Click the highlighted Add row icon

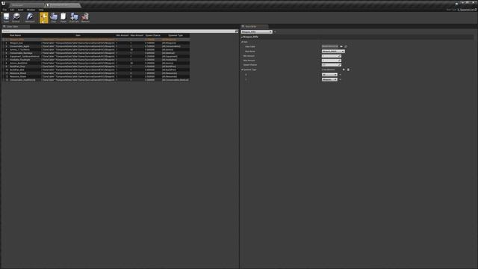point(44,18)
